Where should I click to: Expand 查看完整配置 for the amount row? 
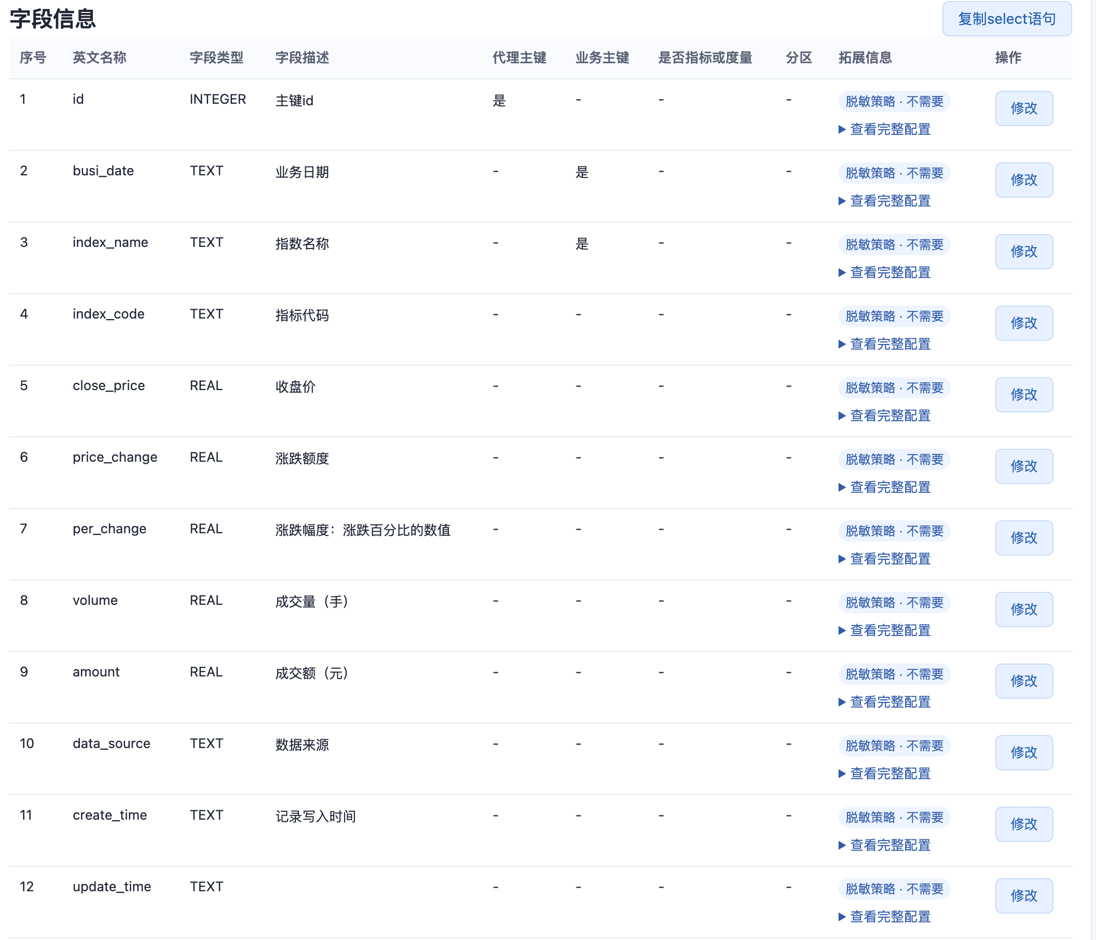pos(884,702)
